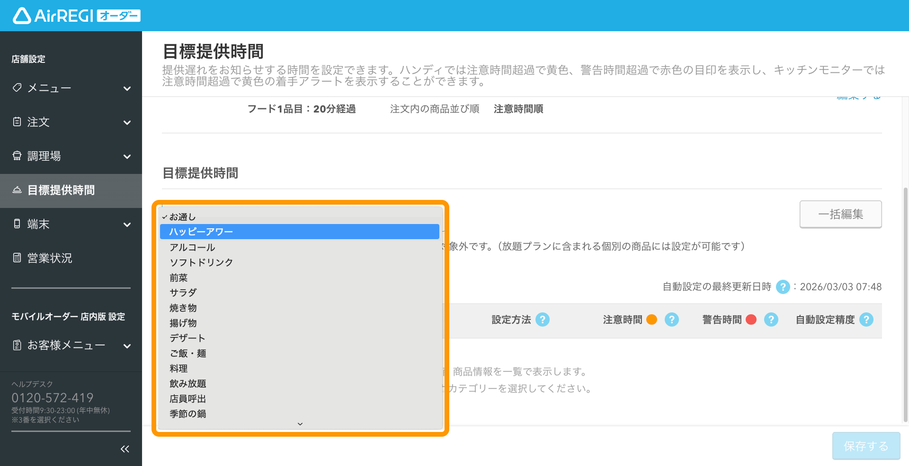Pick デザート in the category list
This screenshot has height=466, width=909.
[300, 338]
